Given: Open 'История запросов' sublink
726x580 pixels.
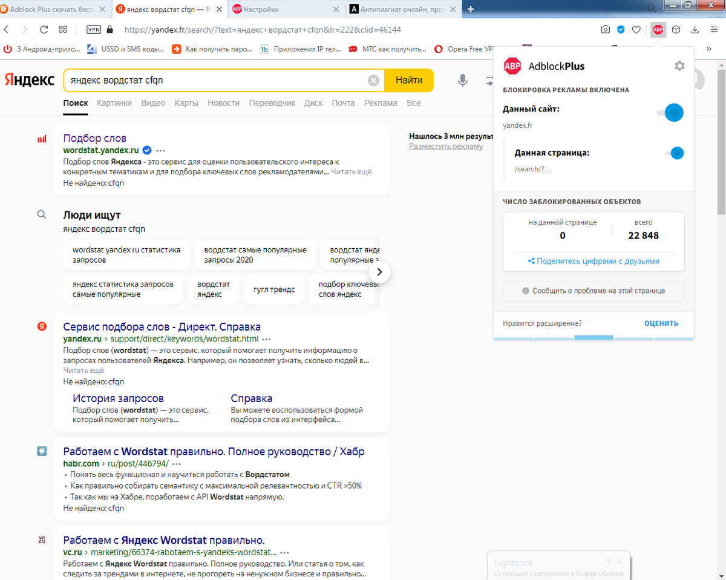Looking at the screenshot, I should [x=119, y=398].
